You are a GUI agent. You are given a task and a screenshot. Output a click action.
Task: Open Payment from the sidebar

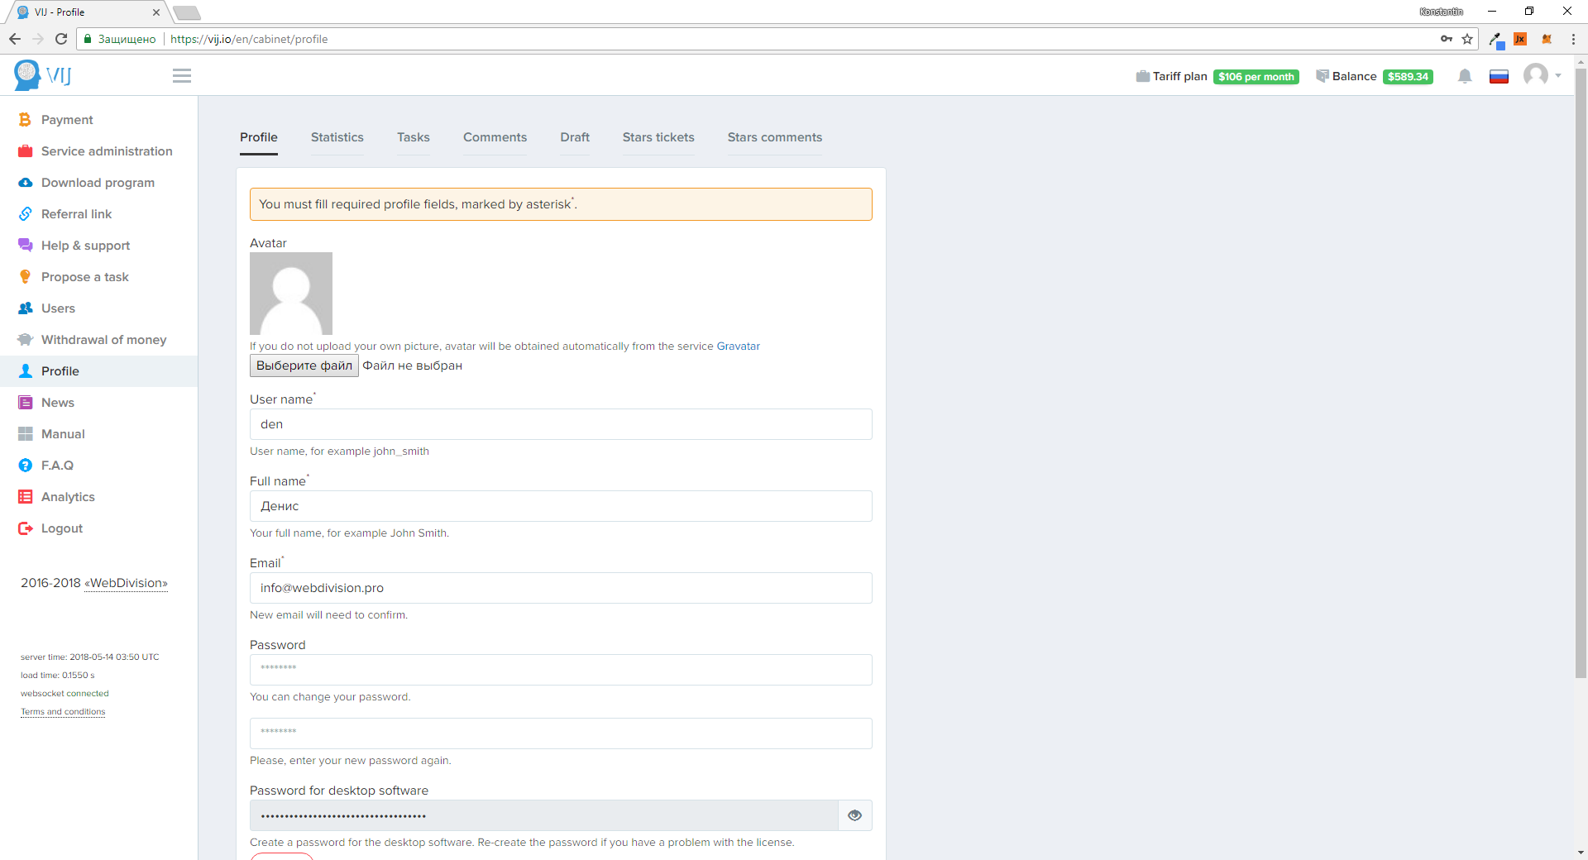point(67,120)
